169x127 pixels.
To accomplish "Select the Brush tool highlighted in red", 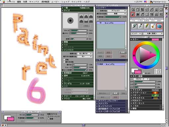I will (133, 14).
